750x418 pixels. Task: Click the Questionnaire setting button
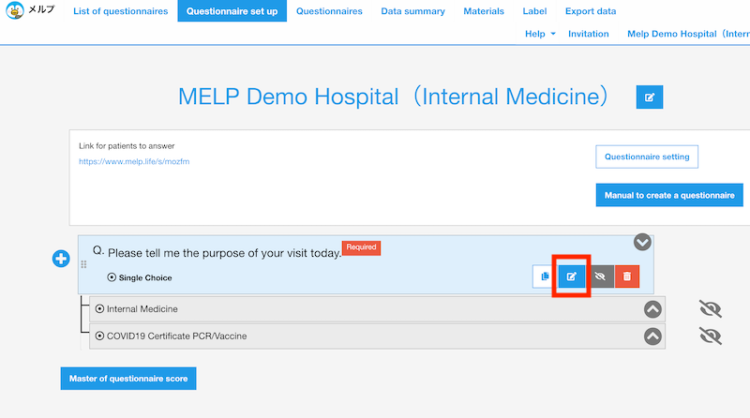tap(647, 157)
